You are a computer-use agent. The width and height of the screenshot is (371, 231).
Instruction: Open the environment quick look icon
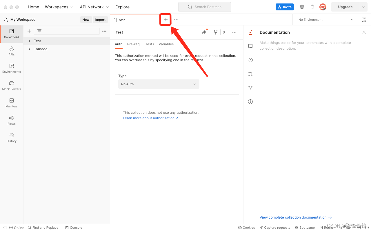point(364,20)
